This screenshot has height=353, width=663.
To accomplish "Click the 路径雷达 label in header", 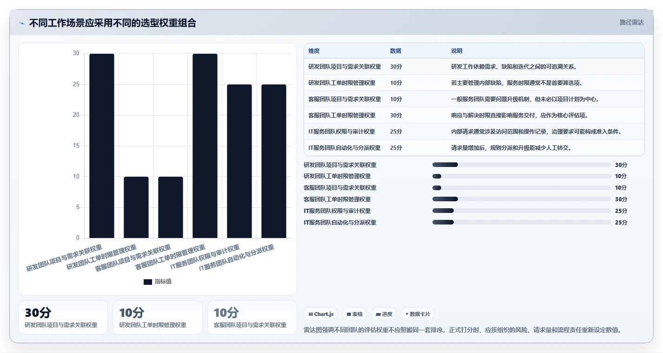I will (x=631, y=22).
